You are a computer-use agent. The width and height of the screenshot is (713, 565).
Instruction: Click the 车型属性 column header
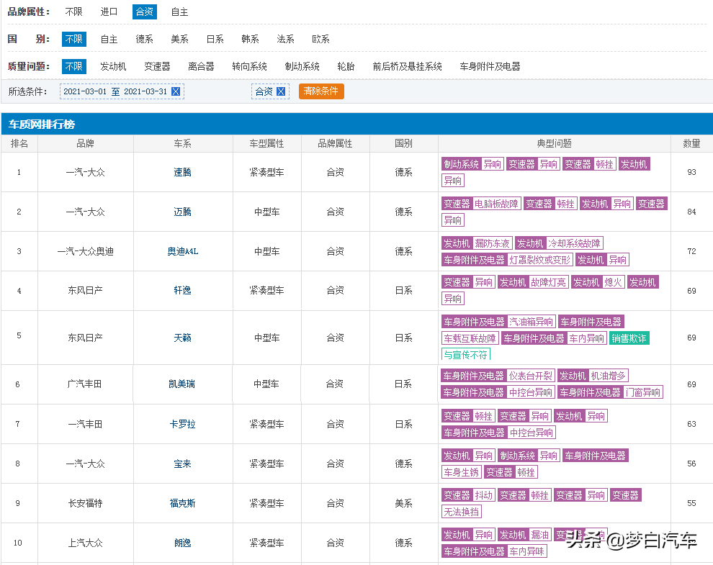coord(267,144)
